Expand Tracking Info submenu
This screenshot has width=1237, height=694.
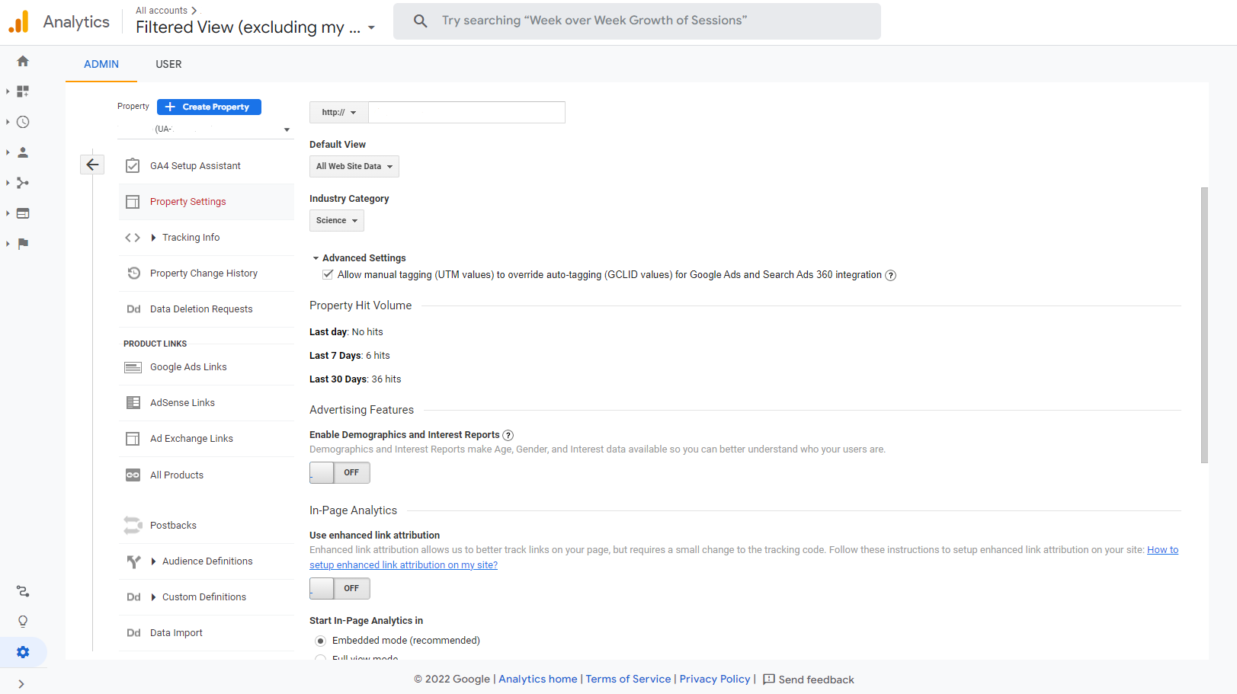(x=154, y=238)
